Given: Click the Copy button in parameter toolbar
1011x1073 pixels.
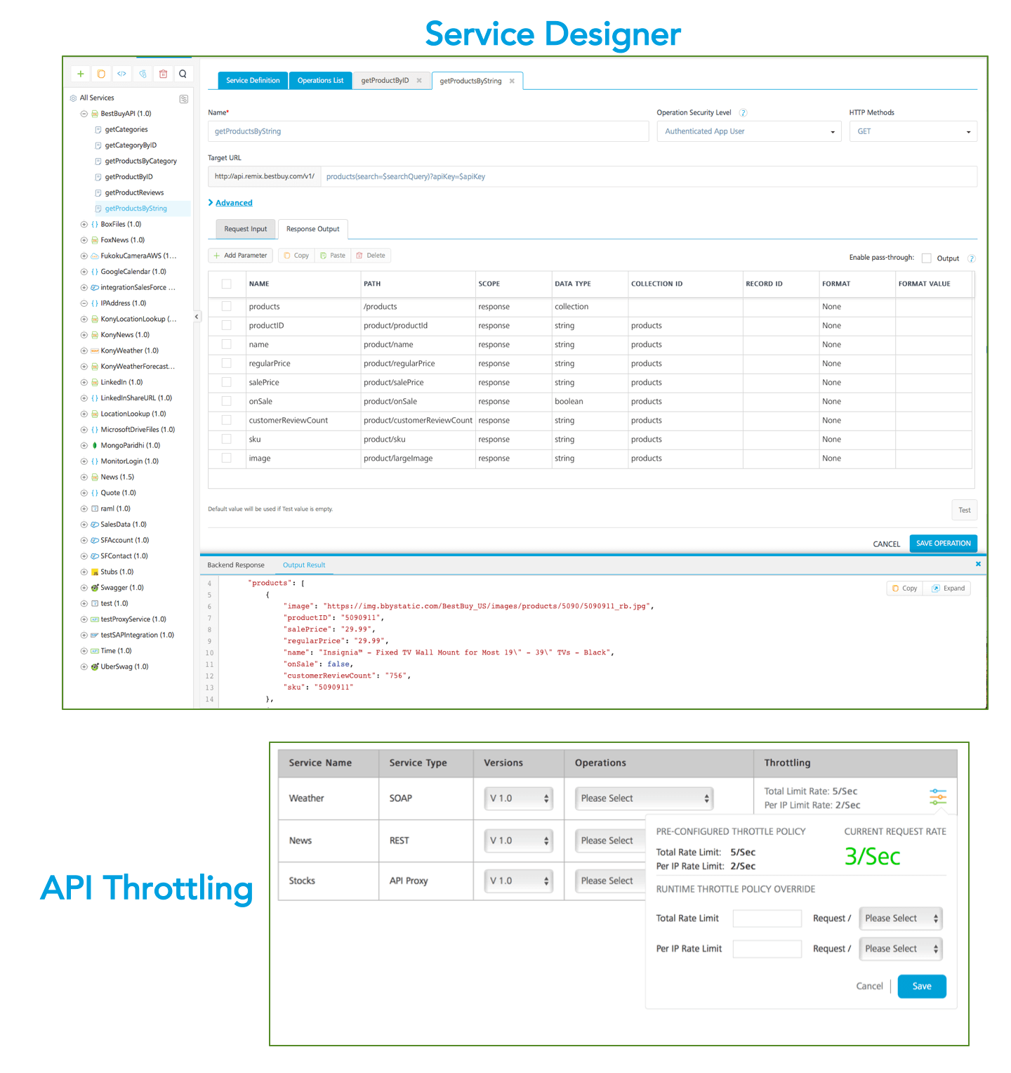Looking at the screenshot, I should (x=296, y=256).
